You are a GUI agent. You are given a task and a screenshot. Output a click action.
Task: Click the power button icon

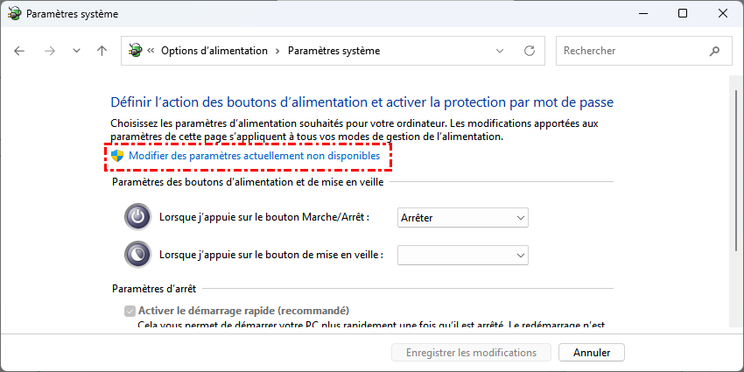(x=138, y=216)
